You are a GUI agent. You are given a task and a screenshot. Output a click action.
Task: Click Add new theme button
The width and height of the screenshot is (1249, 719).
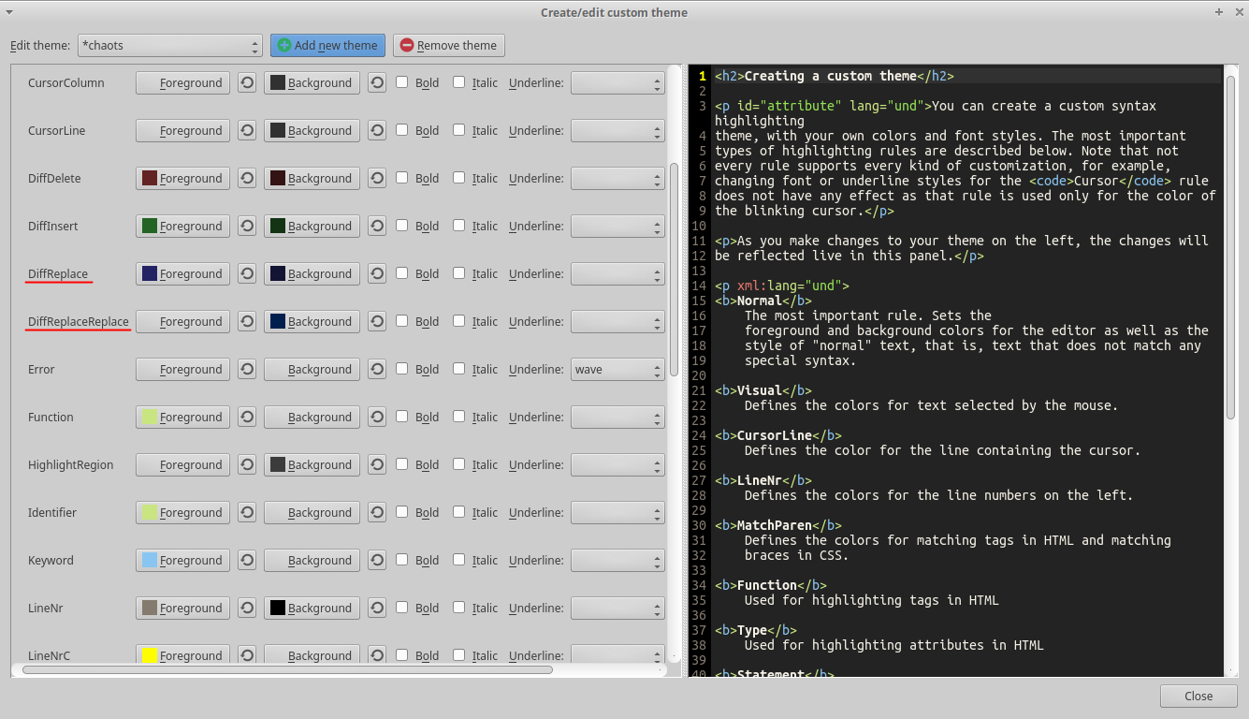[x=327, y=45]
